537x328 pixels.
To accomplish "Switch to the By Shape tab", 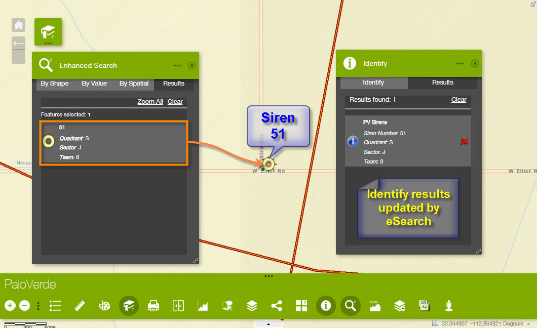I will [x=54, y=84].
